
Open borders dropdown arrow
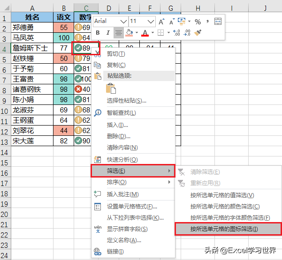(x=168, y=33)
